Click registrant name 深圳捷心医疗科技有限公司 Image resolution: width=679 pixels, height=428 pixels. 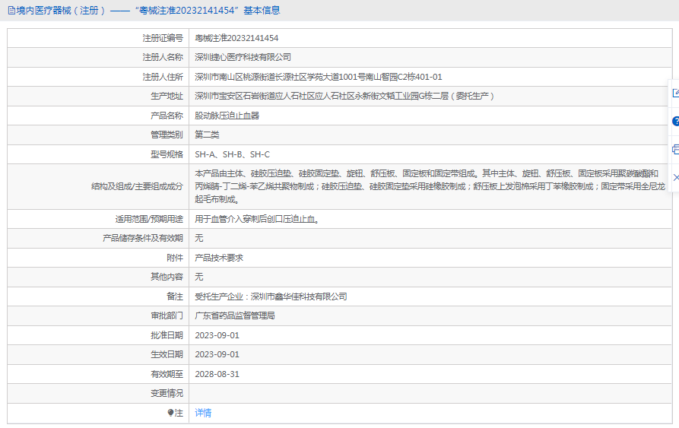(243, 57)
